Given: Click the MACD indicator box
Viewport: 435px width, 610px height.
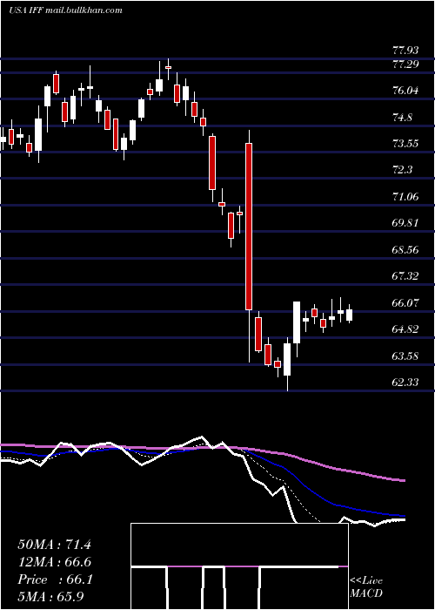Looking at the screenshot, I should pos(239,566).
